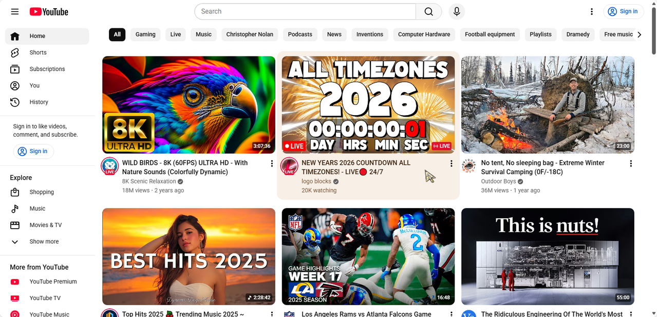Select the Inventions filter chip

[x=370, y=34]
